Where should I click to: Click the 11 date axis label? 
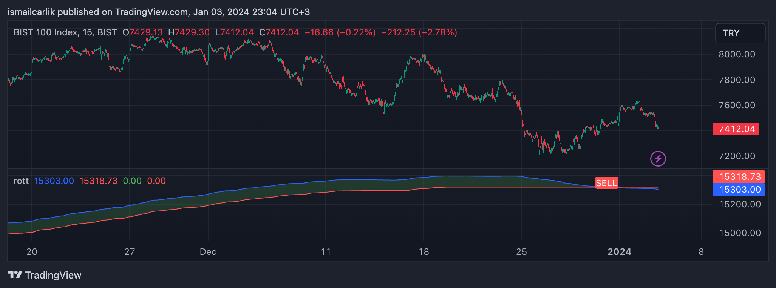click(326, 252)
